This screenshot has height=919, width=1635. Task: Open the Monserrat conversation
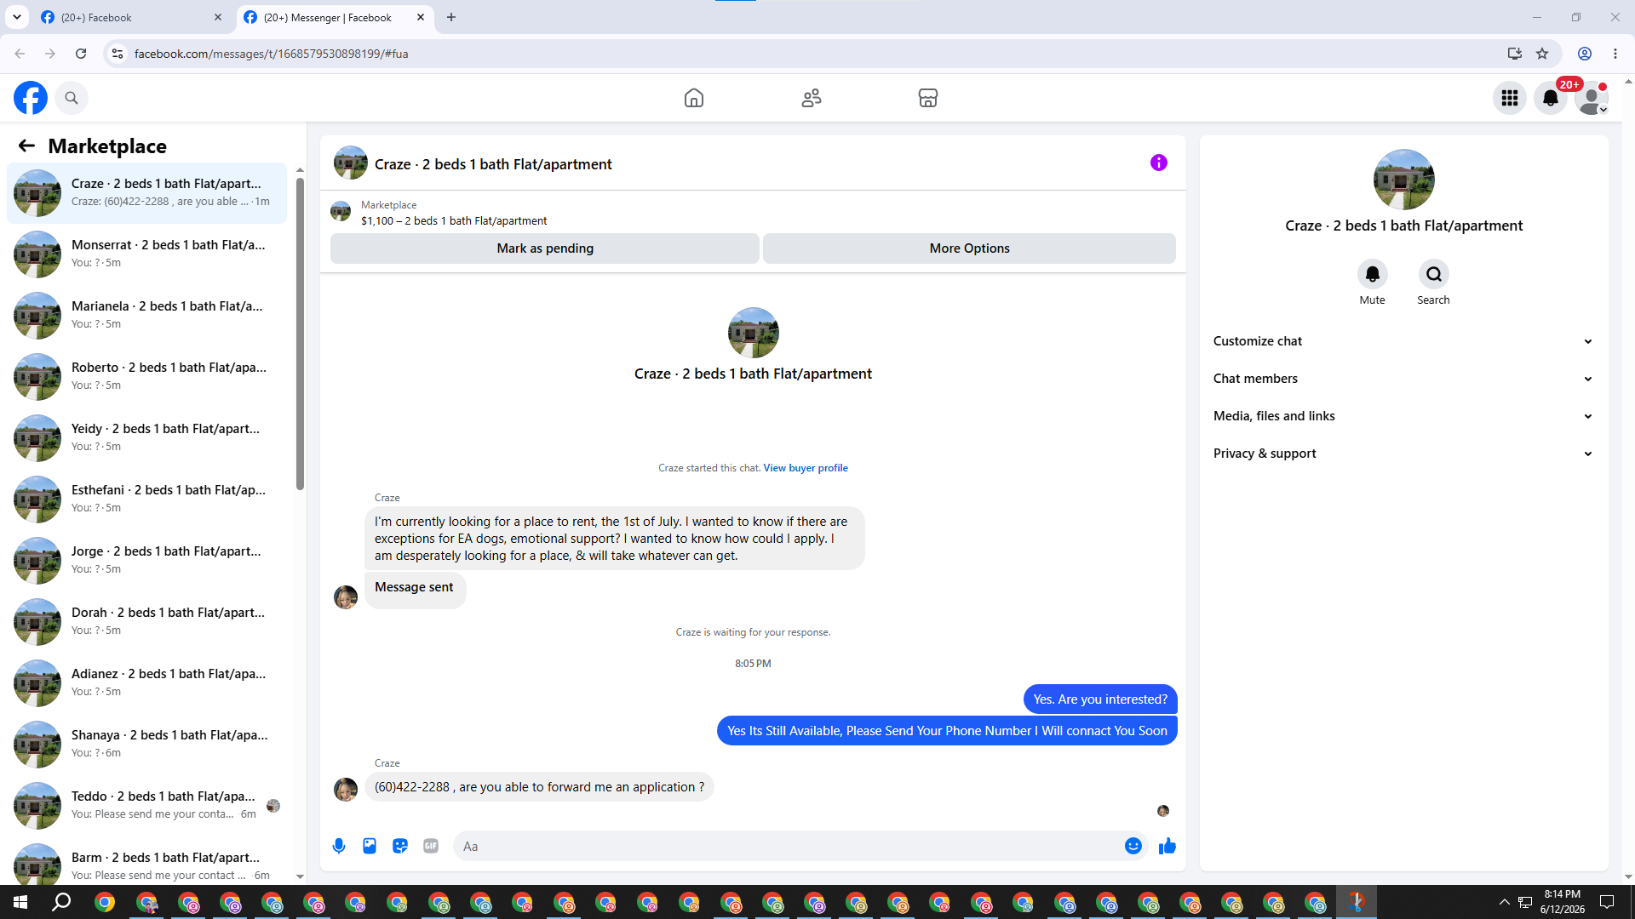pos(147,254)
